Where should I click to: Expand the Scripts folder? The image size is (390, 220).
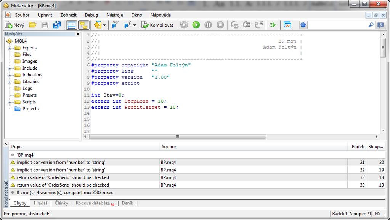click(x=10, y=102)
